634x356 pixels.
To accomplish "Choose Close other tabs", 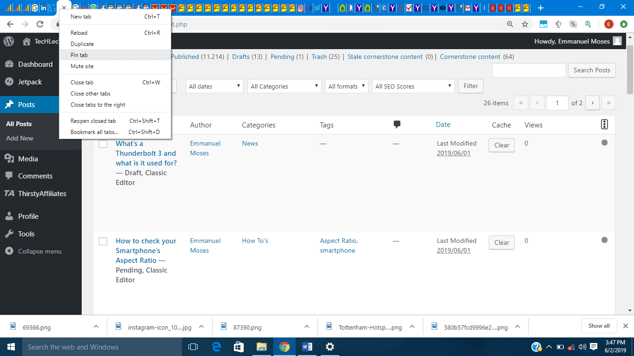I will (x=115, y=94).
